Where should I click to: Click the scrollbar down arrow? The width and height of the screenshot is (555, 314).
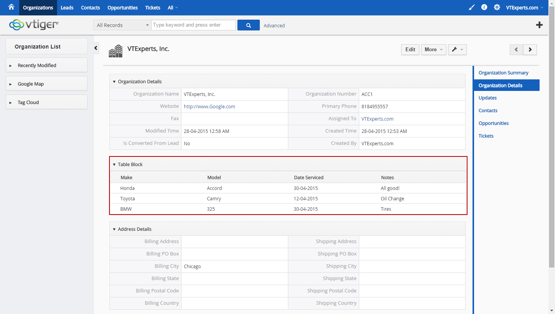coord(552,311)
